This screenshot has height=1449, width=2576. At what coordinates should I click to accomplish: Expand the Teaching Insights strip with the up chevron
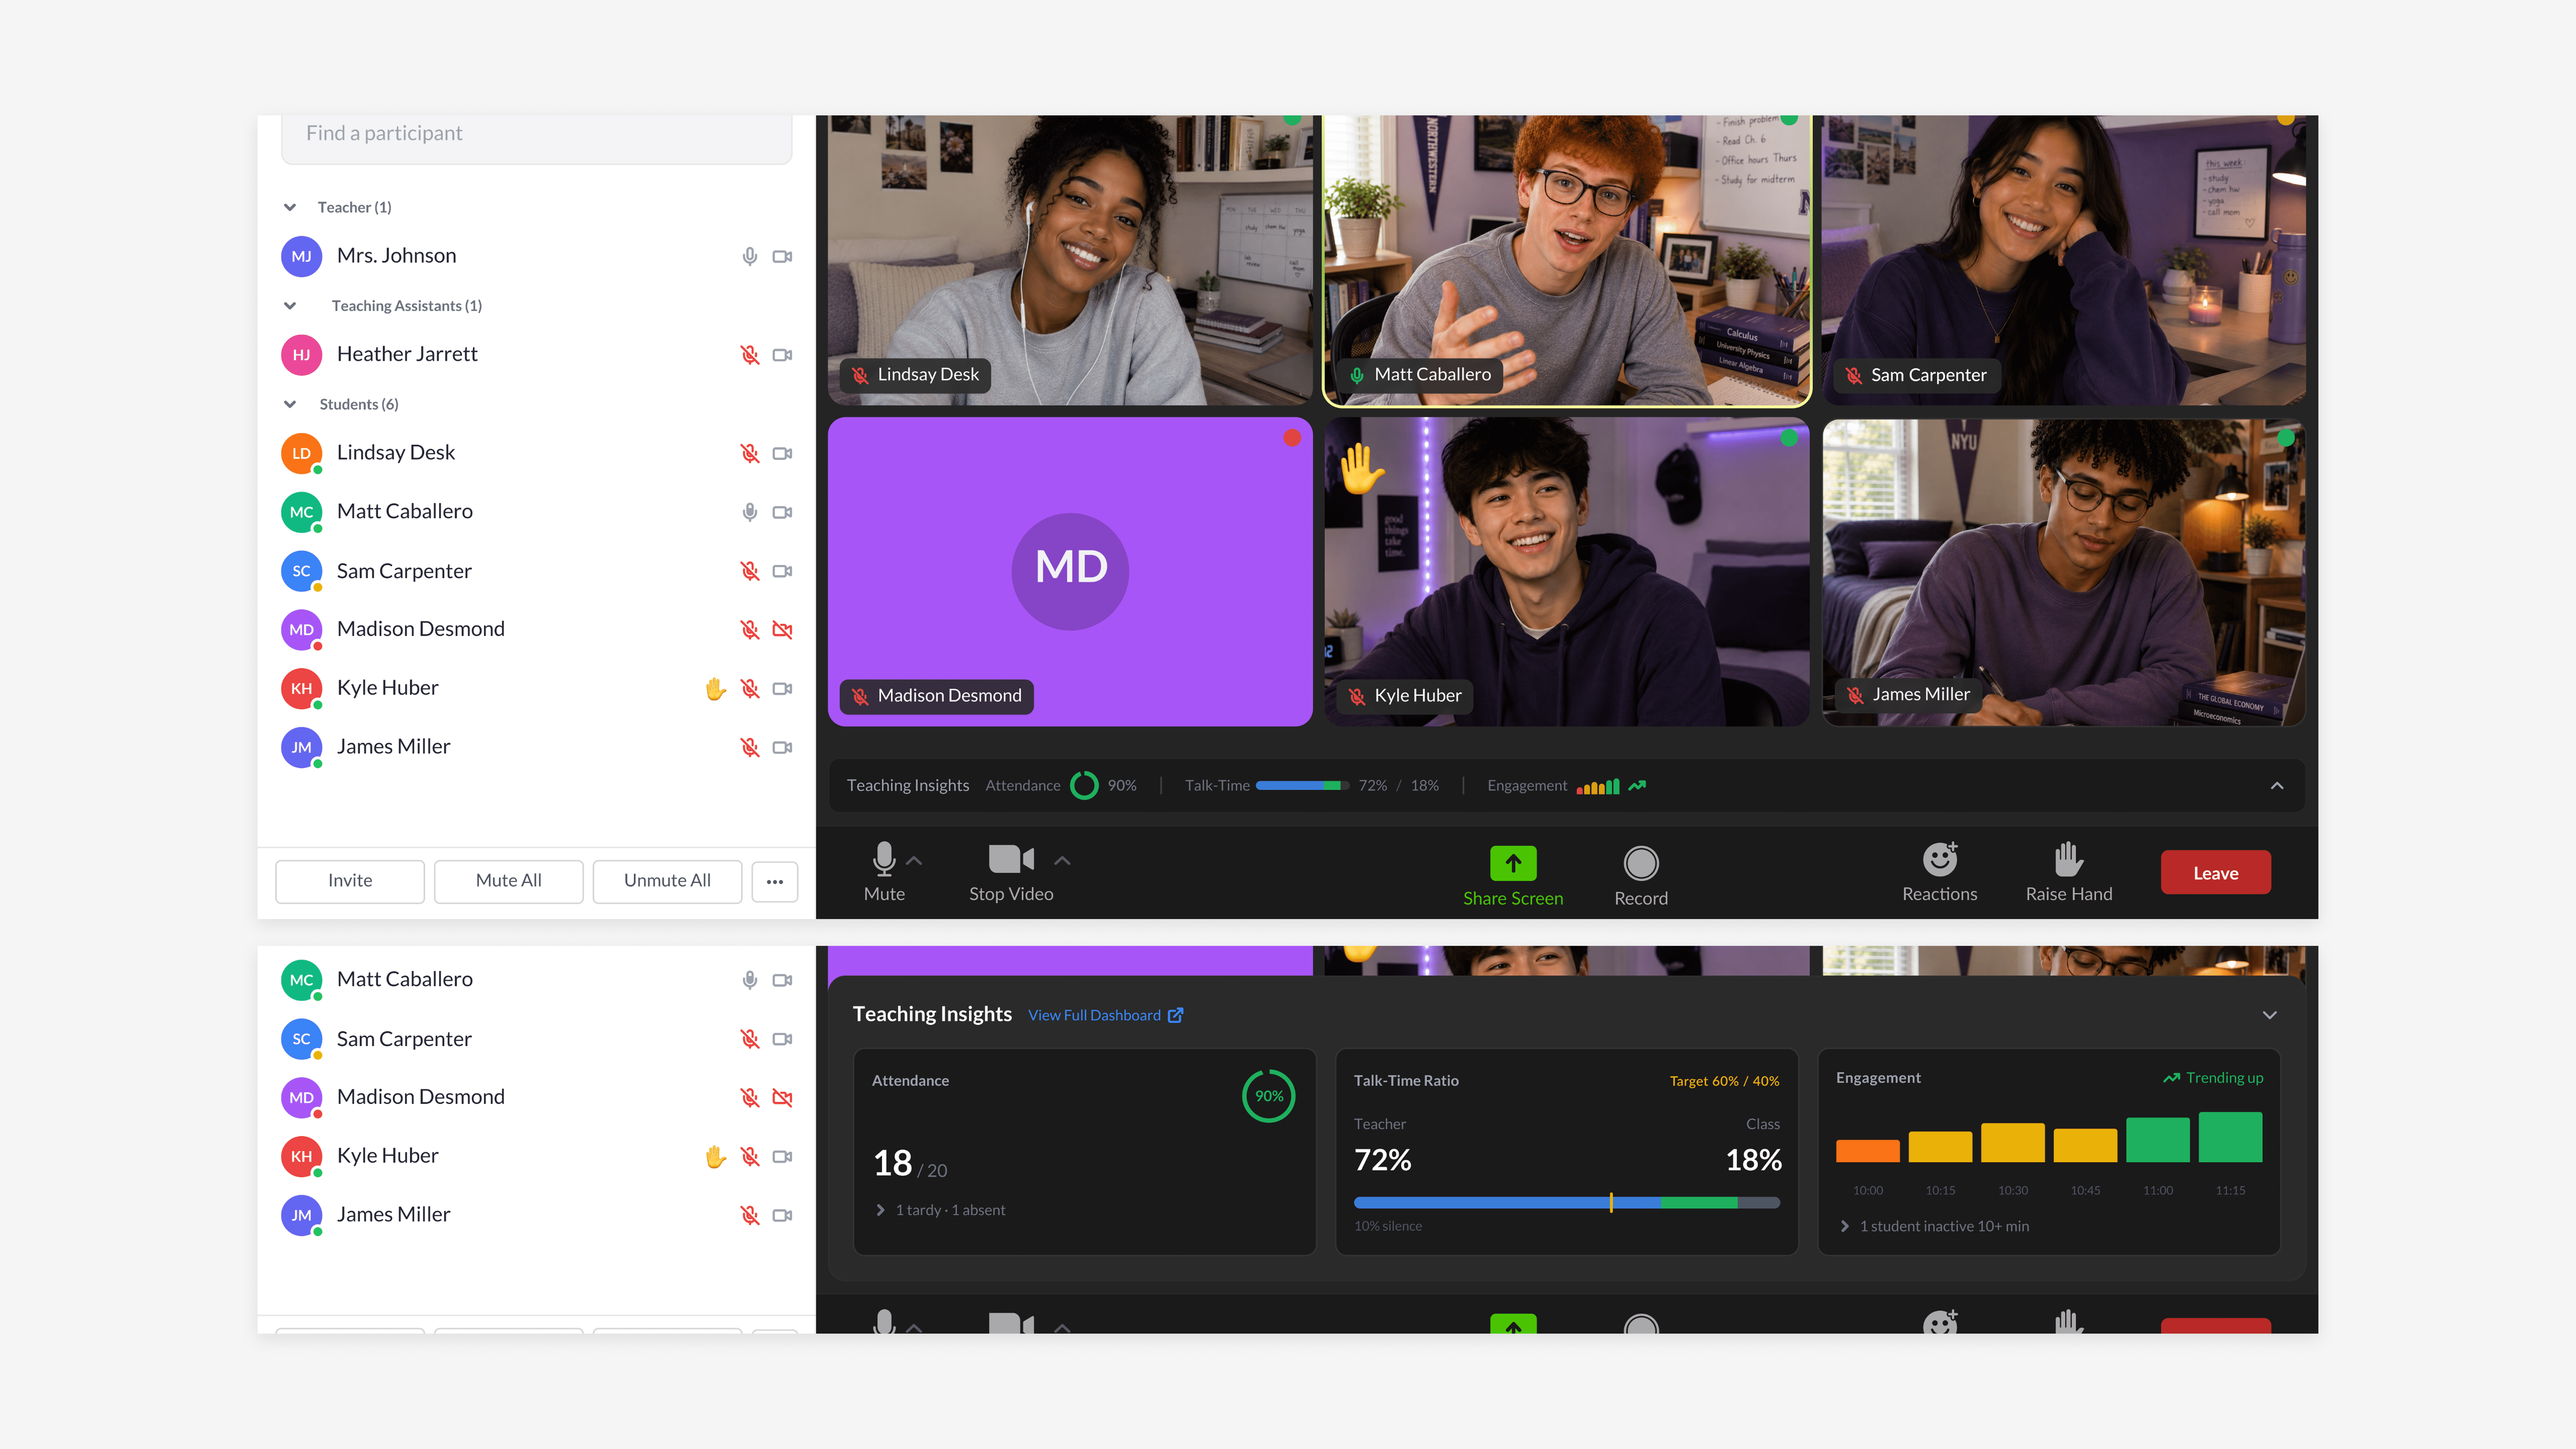click(2277, 786)
